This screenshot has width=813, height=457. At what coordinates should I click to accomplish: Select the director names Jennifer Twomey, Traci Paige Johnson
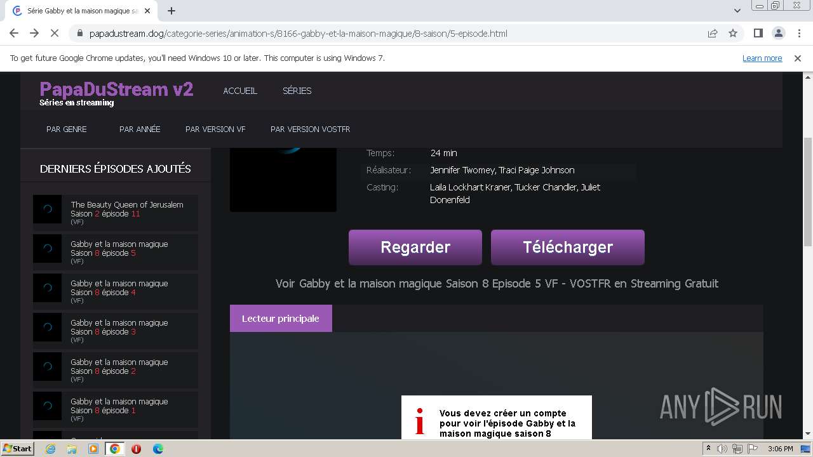502,170
